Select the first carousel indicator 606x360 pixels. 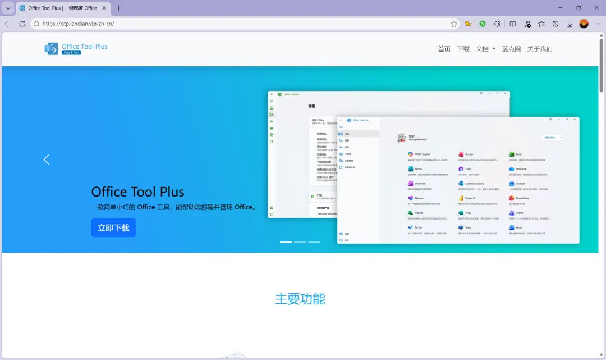pos(286,242)
